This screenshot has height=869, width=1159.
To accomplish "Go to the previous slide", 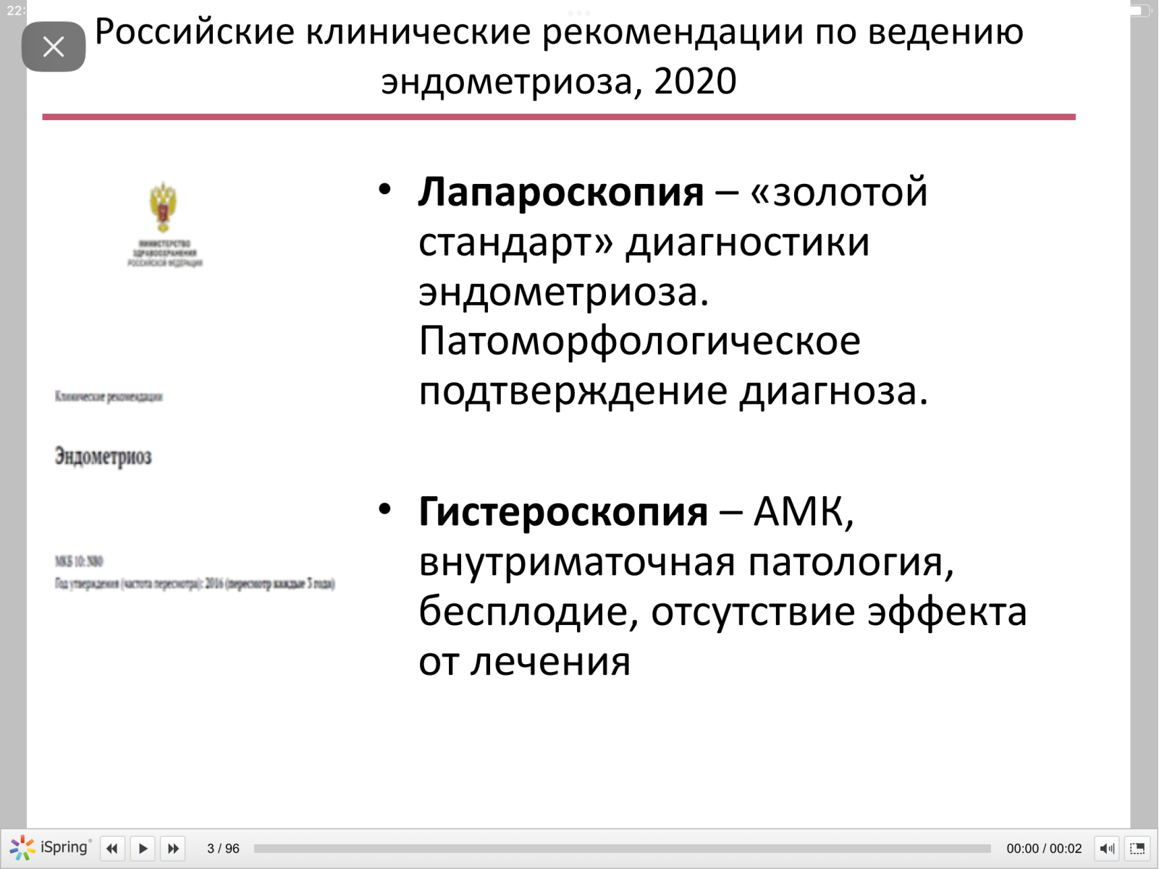I will pyautogui.click(x=112, y=848).
